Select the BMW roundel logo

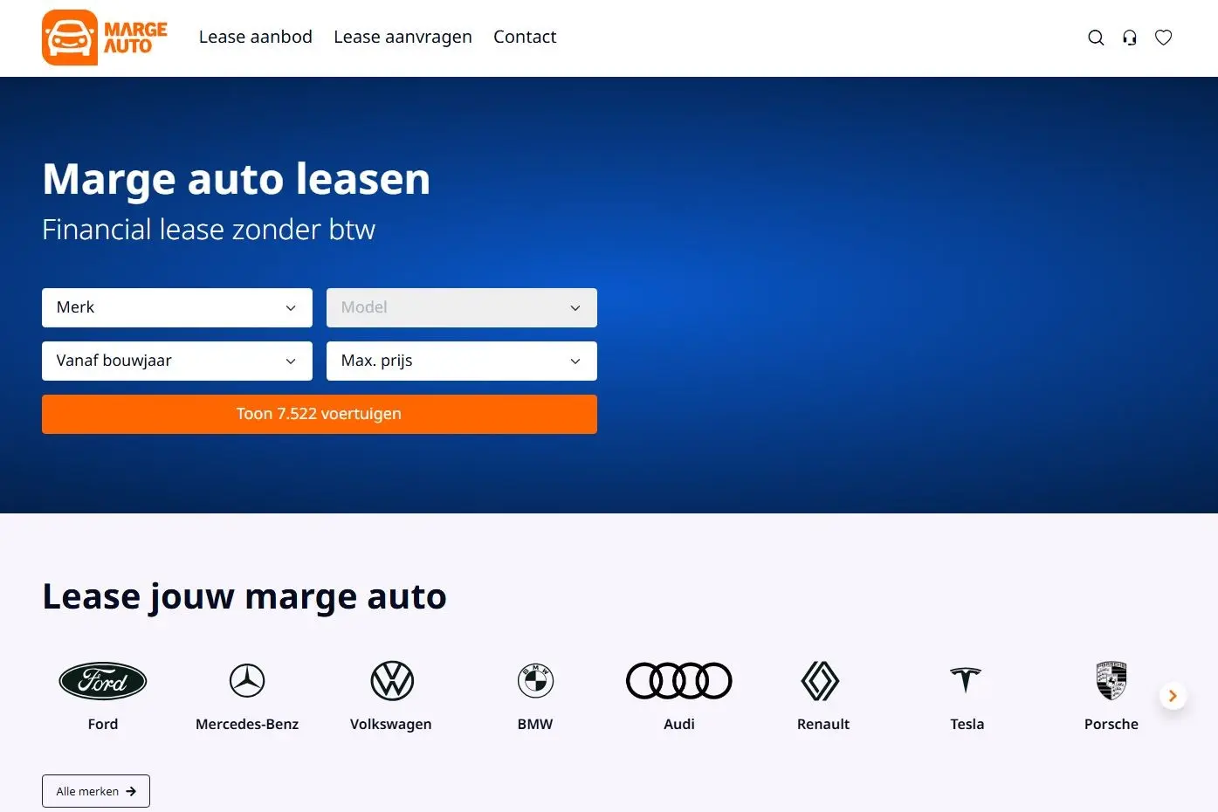click(x=535, y=681)
